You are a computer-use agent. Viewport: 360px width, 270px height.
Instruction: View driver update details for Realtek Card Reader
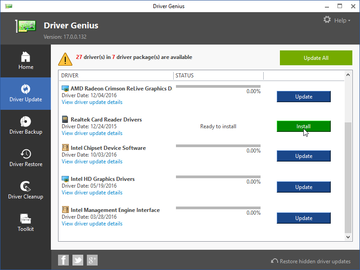[92, 133]
